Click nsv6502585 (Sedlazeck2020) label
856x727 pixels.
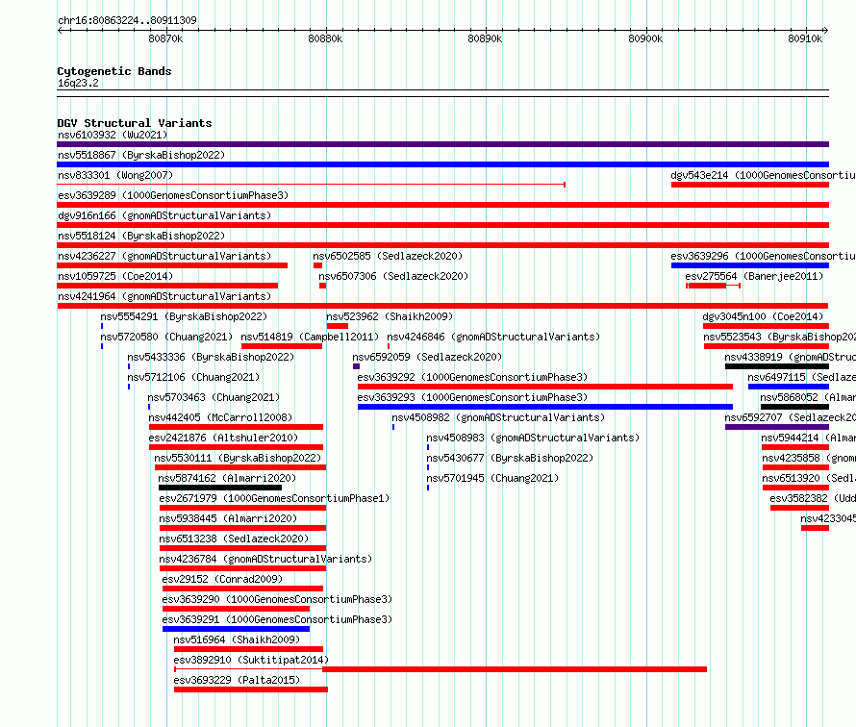[x=388, y=256]
